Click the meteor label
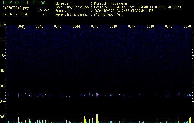The width and height of the screenshot is (194, 123). [x=44, y=10]
